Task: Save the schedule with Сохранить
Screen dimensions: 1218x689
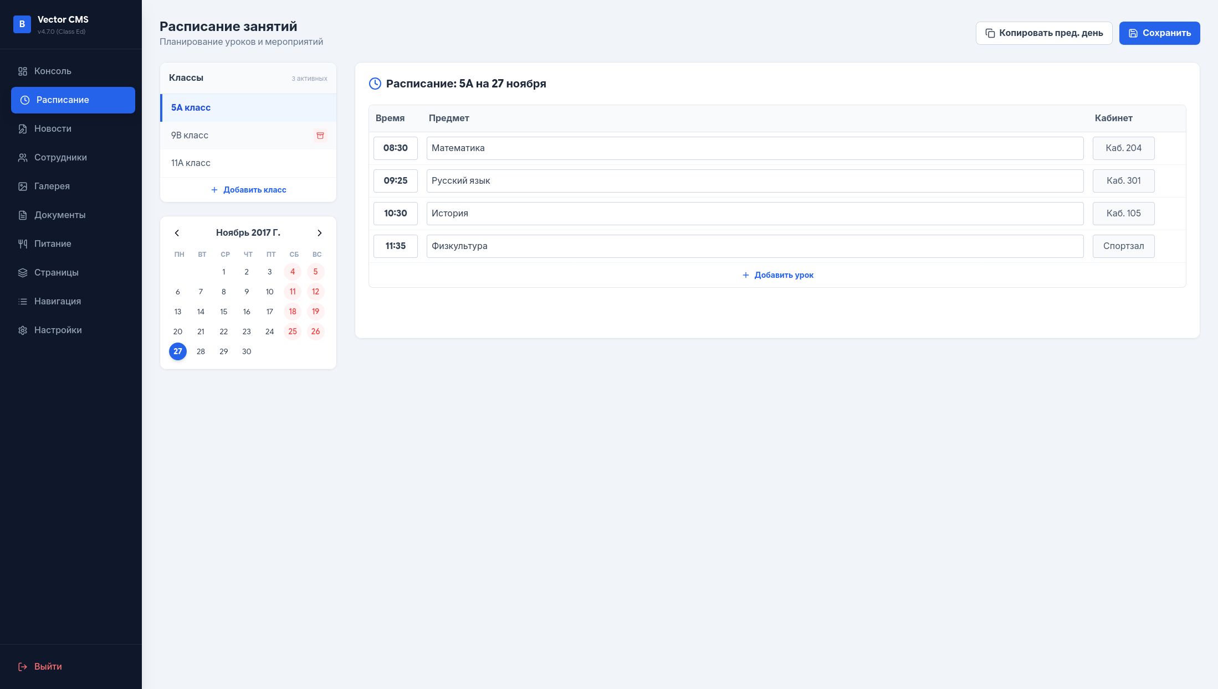Action: [x=1159, y=33]
